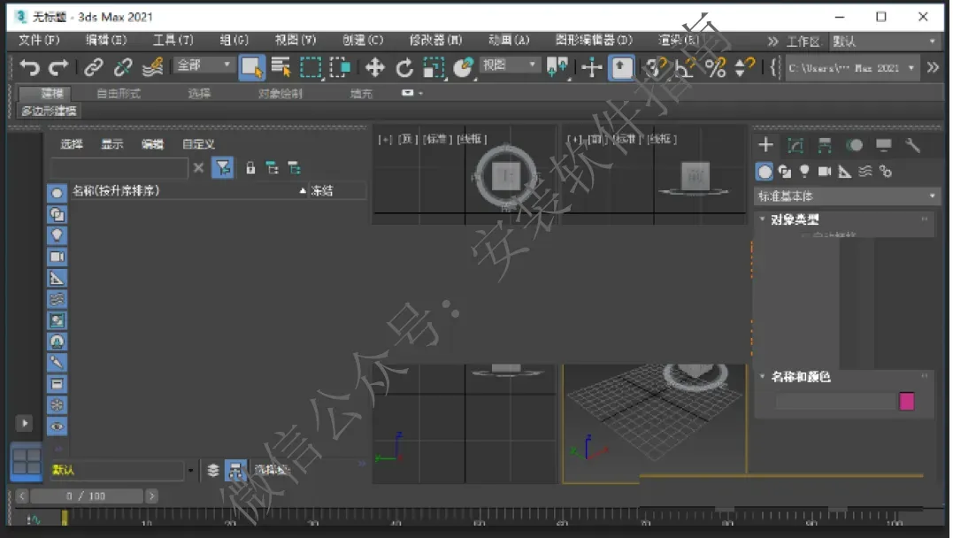This screenshot has width=953, height=538.
Task: Toggle geometry display filter in scene explorer
Action: [57, 193]
